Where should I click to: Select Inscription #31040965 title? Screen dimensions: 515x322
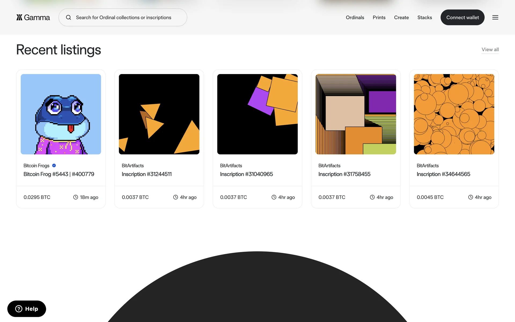click(x=246, y=174)
